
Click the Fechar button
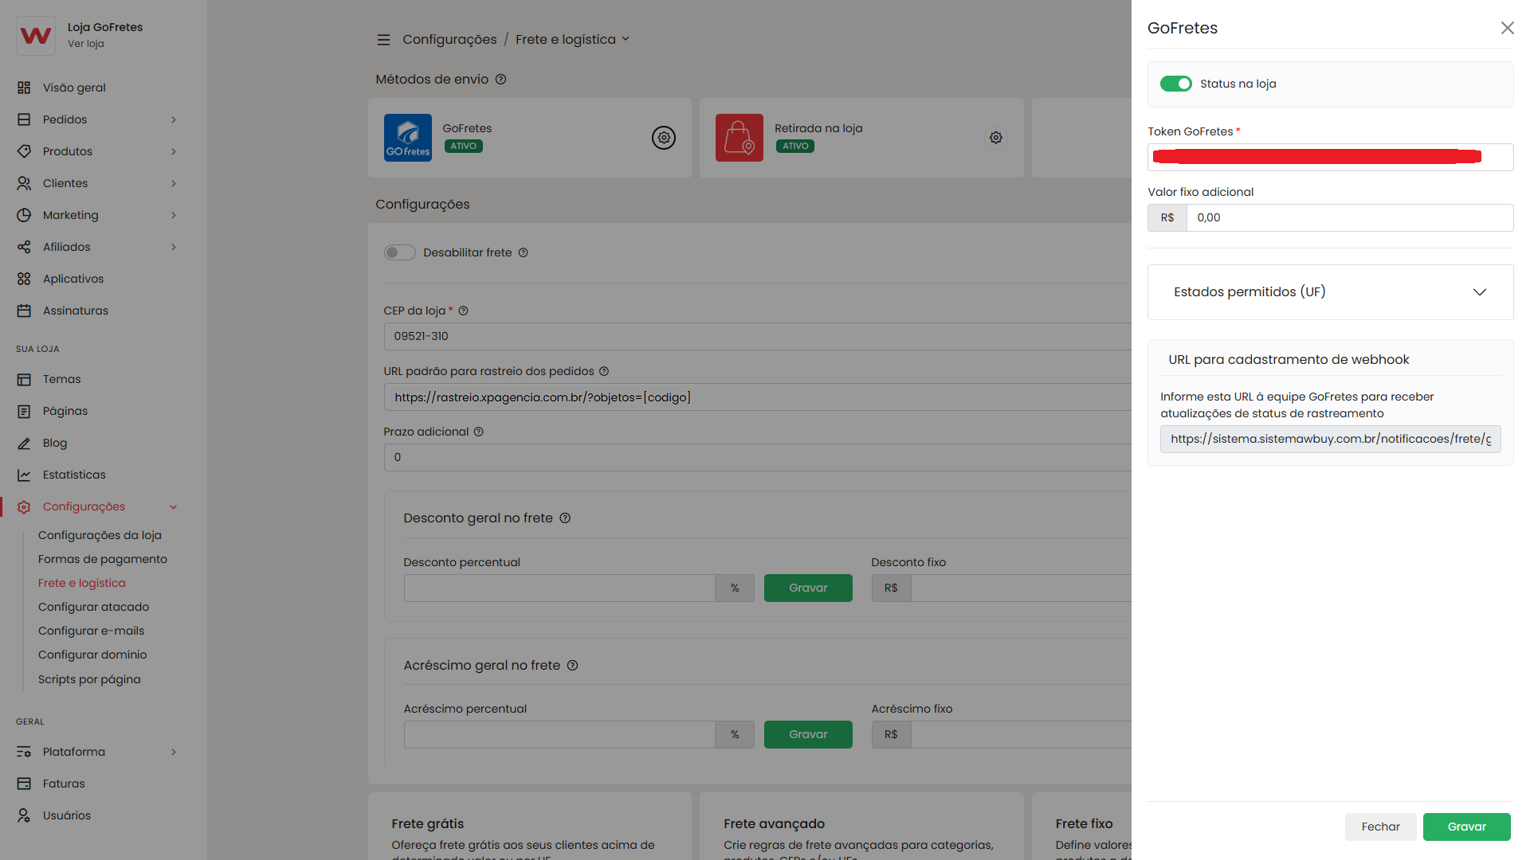(1380, 827)
